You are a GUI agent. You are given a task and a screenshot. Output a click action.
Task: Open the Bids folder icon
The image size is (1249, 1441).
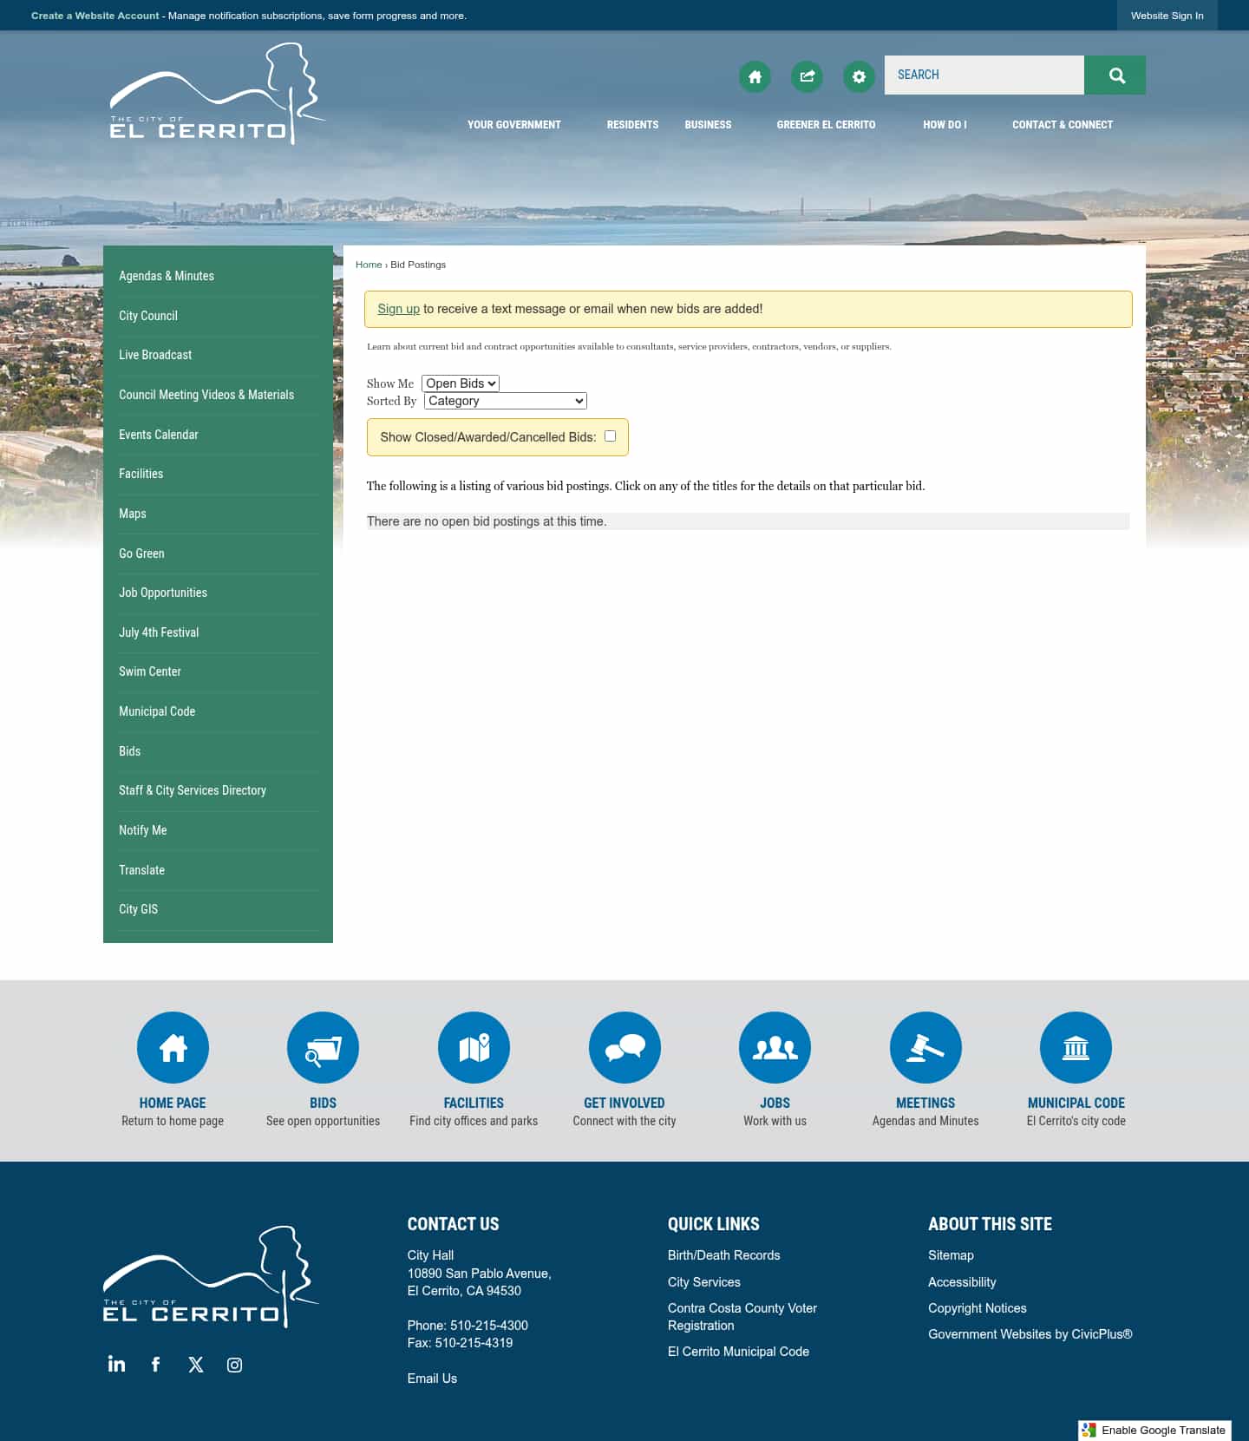323,1047
